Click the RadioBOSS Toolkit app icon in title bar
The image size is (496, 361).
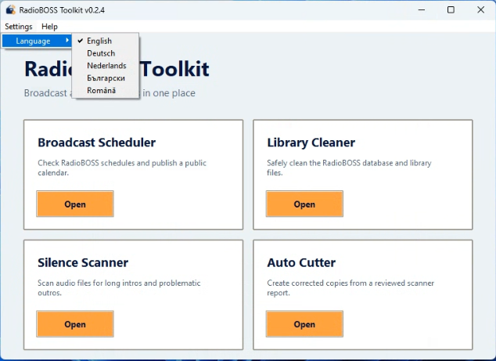11,10
